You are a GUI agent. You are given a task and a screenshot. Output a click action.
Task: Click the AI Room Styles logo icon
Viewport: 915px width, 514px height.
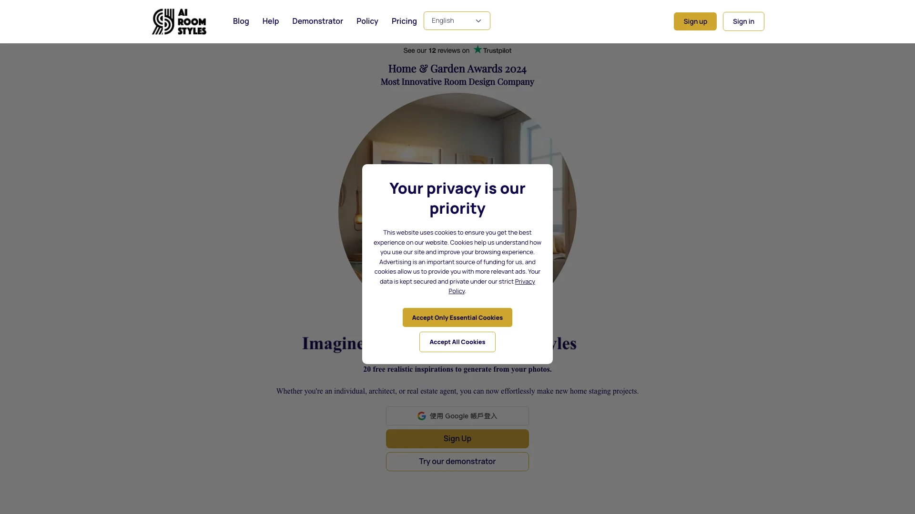point(161,21)
